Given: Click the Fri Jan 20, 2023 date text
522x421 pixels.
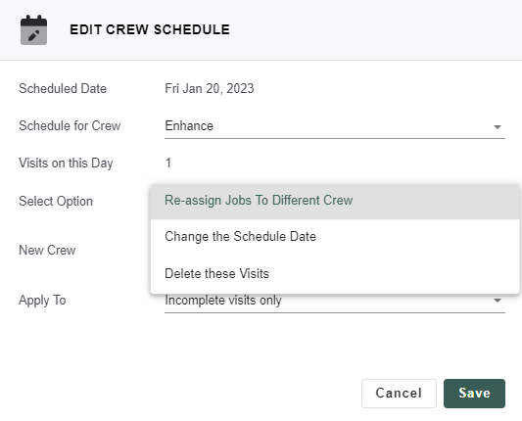Looking at the screenshot, I should pos(210,89).
